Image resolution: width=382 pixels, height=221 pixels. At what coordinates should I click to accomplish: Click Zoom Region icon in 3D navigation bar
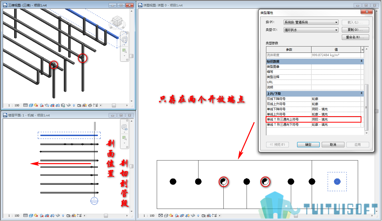coord(124,51)
